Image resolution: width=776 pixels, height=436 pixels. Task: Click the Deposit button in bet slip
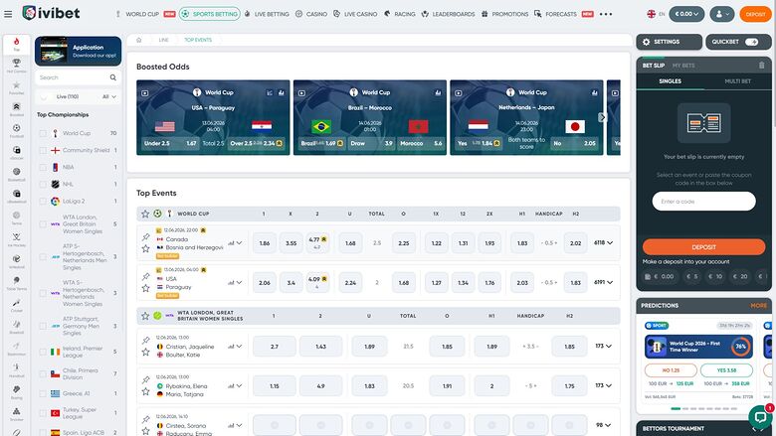tap(703, 247)
